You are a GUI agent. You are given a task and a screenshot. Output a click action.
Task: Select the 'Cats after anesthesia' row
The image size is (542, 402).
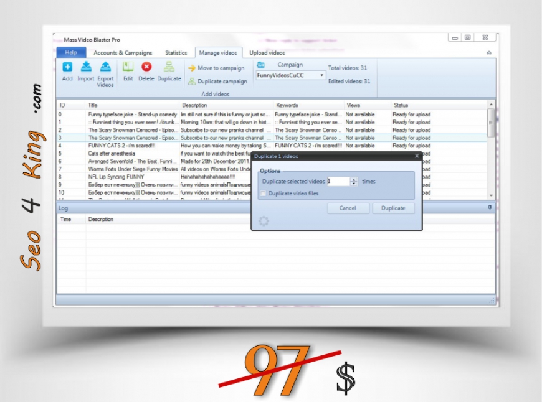pyautogui.click(x=154, y=153)
